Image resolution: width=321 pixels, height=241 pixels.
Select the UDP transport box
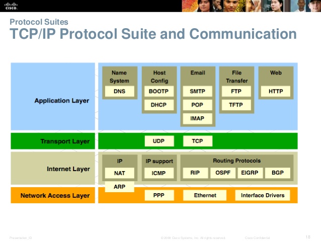point(159,141)
